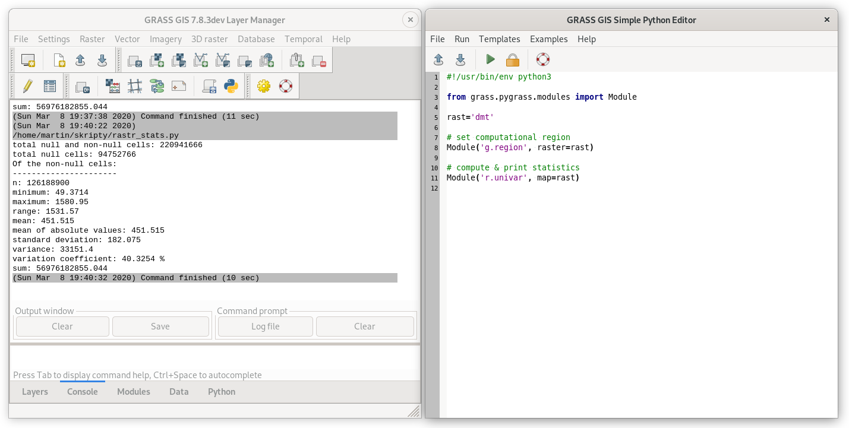849x428 pixels.
Task: Save the script in Python Editor toolbar
Action: click(460, 59)
